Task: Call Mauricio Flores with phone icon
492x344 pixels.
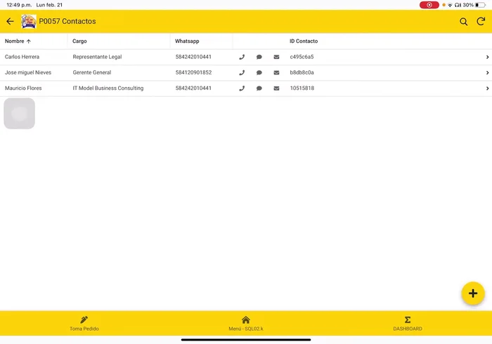Action: click(x=242, y=88)
